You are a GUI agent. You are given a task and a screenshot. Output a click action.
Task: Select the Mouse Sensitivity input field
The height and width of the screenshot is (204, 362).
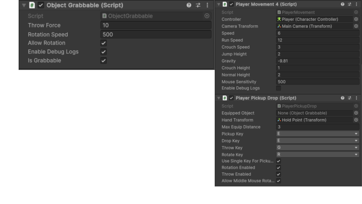pos(318,82)
